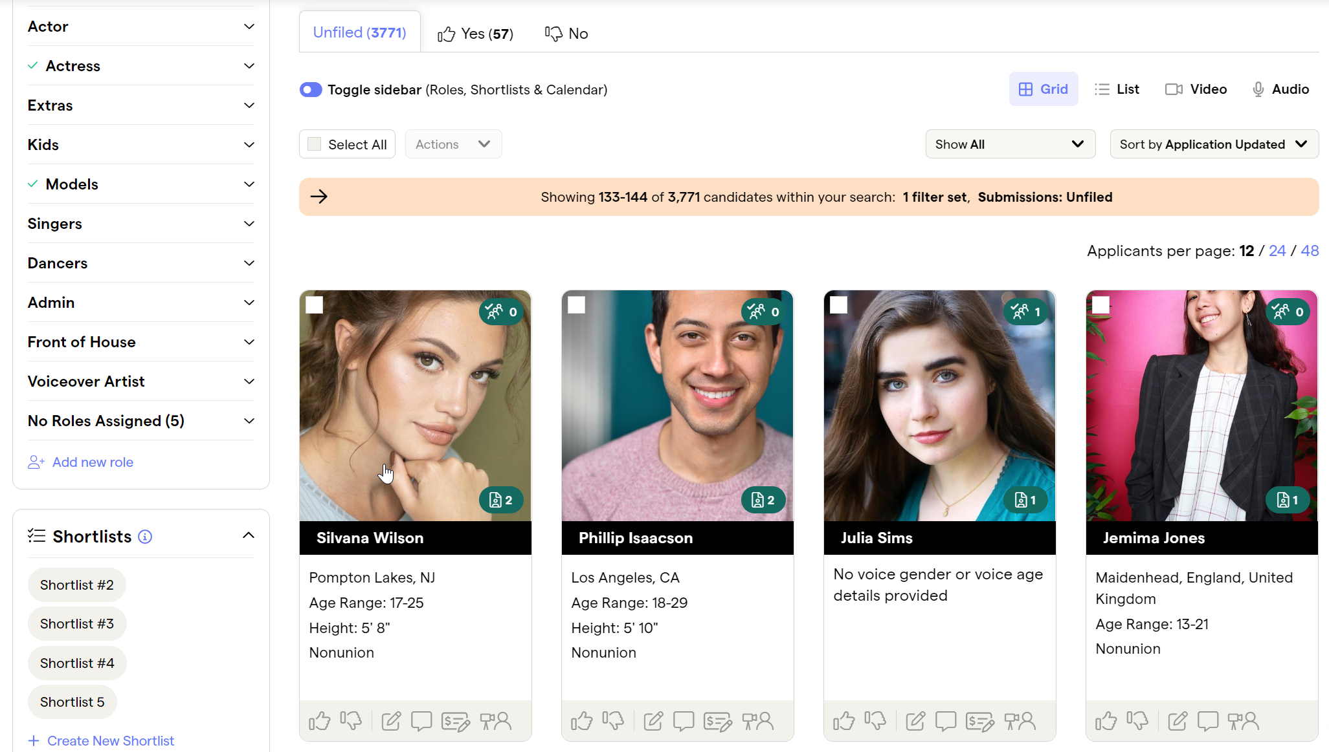Select Shortlist #3 from the shortlists list

[x=76, y=623]
